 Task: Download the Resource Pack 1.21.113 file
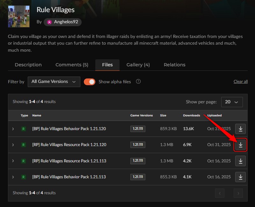pos(240,161)
